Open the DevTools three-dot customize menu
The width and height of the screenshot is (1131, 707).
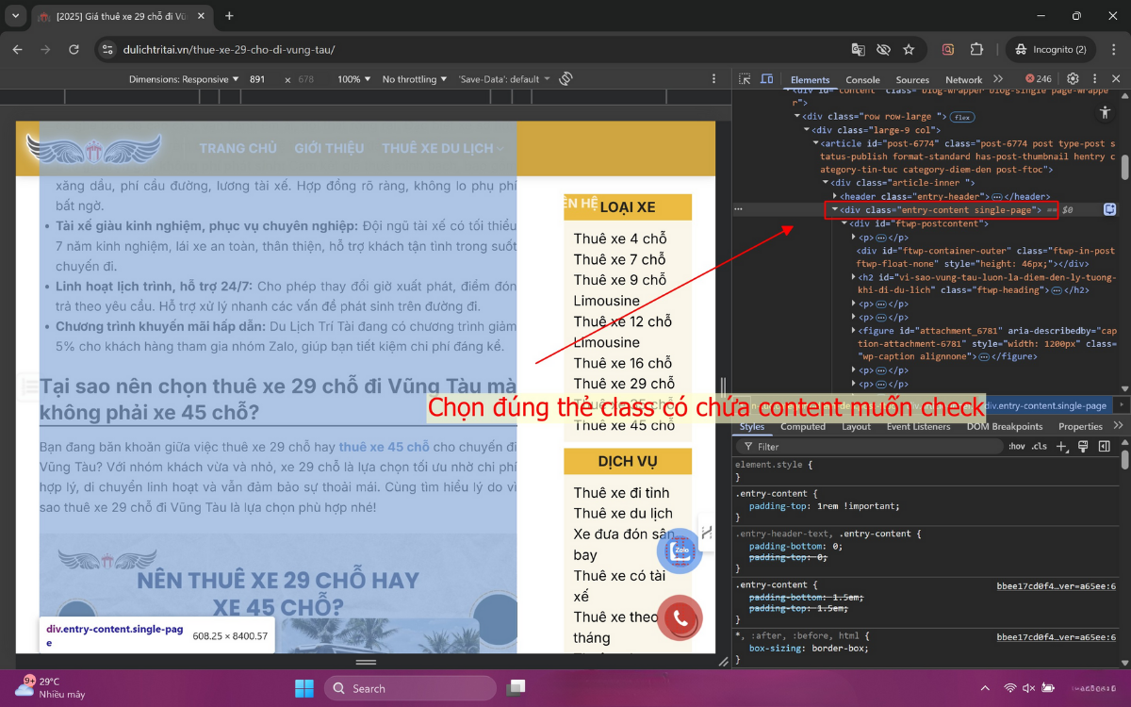[x=1094, y=80]
